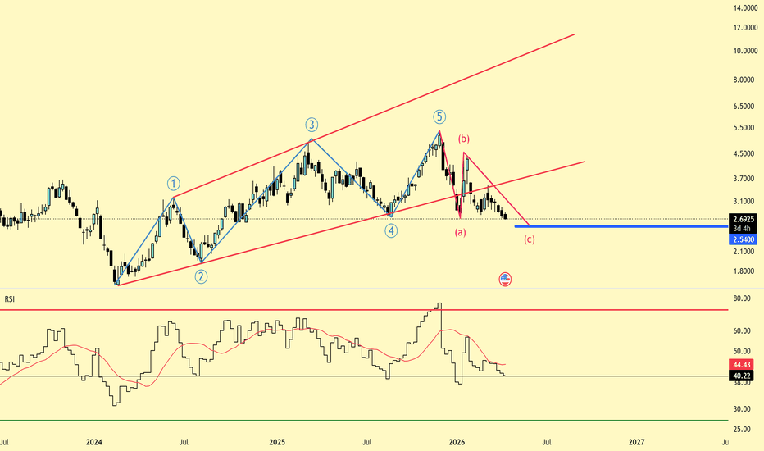The image size is (764, 451).
Task: Click the 6.5000 price axis tick
Action: pos(745,107)
